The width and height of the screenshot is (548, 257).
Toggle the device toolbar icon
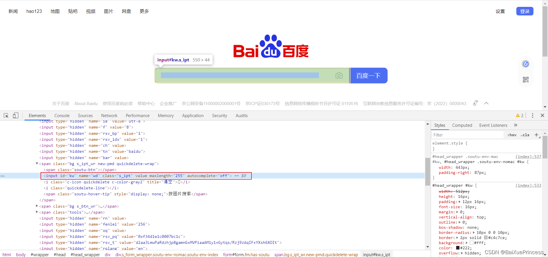15,115
